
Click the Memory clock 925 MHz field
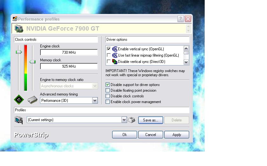point(69,66)
